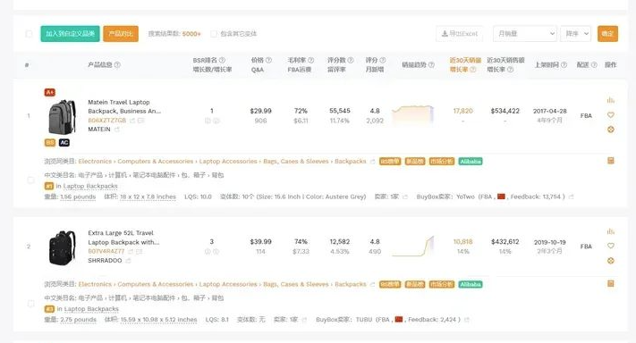Screen dimensions: 636x343
Task: Click dimensions 18 x 12 x 7.8 inches
Action: (148, 197)
